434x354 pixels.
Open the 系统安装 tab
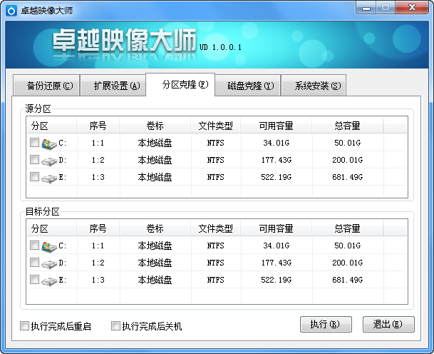click(313, 86)
